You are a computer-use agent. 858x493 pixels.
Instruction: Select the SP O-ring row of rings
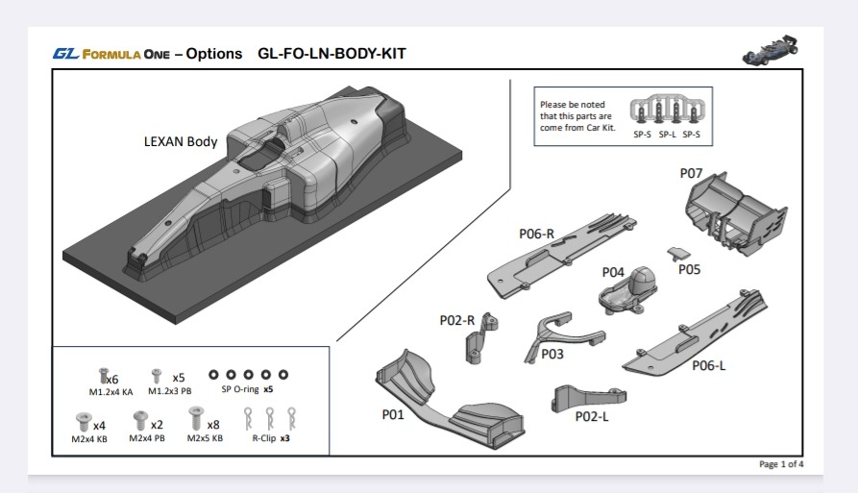click(248, 374)
